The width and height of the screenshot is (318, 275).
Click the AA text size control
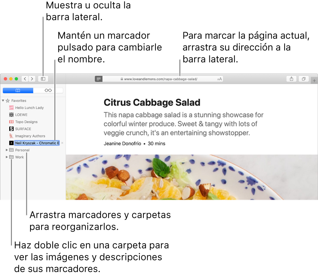coord(219,79)
